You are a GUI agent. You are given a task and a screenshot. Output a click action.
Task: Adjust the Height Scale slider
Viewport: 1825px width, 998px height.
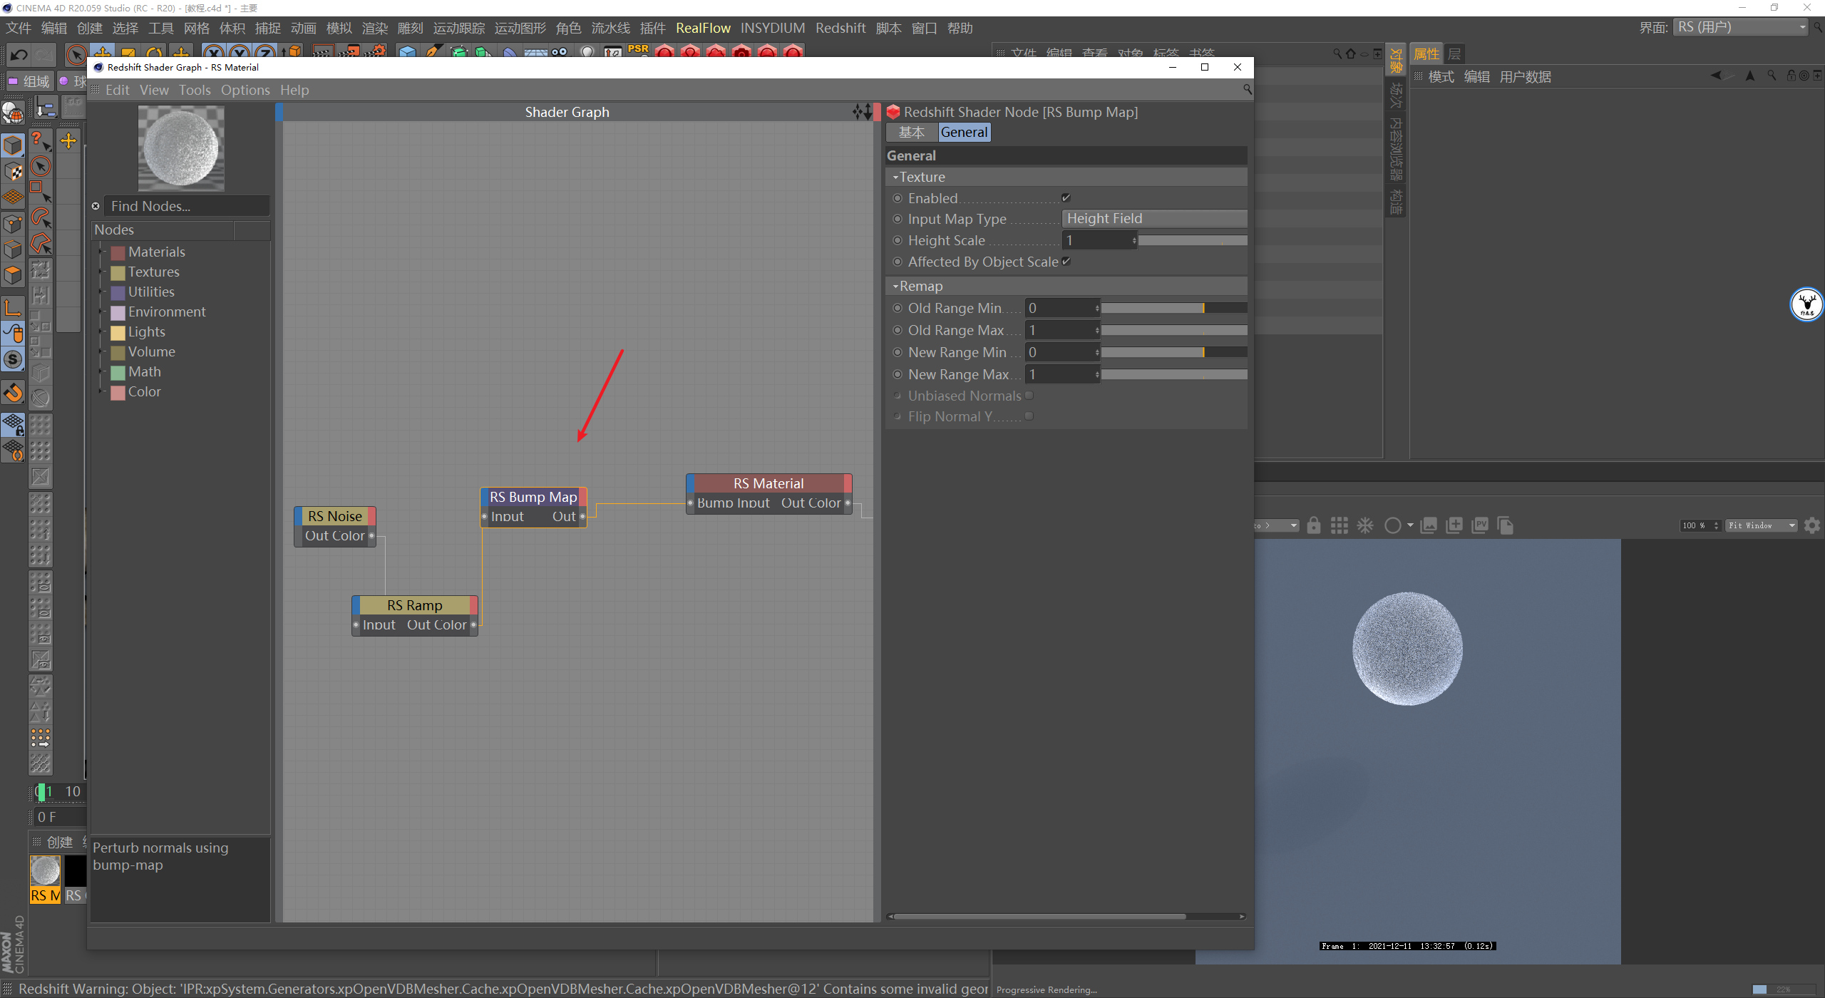click(1192, 241)
